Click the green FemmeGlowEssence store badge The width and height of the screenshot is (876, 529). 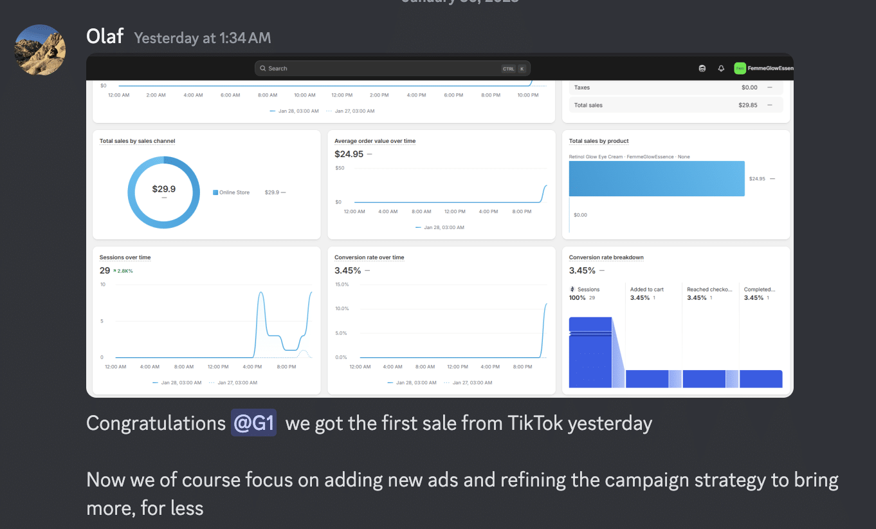point(740,68)
